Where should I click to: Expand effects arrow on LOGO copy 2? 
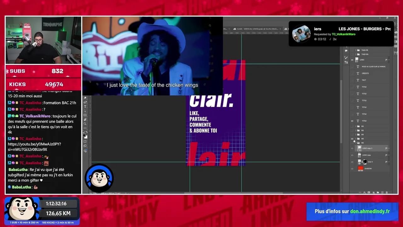(x=389, y=148)
